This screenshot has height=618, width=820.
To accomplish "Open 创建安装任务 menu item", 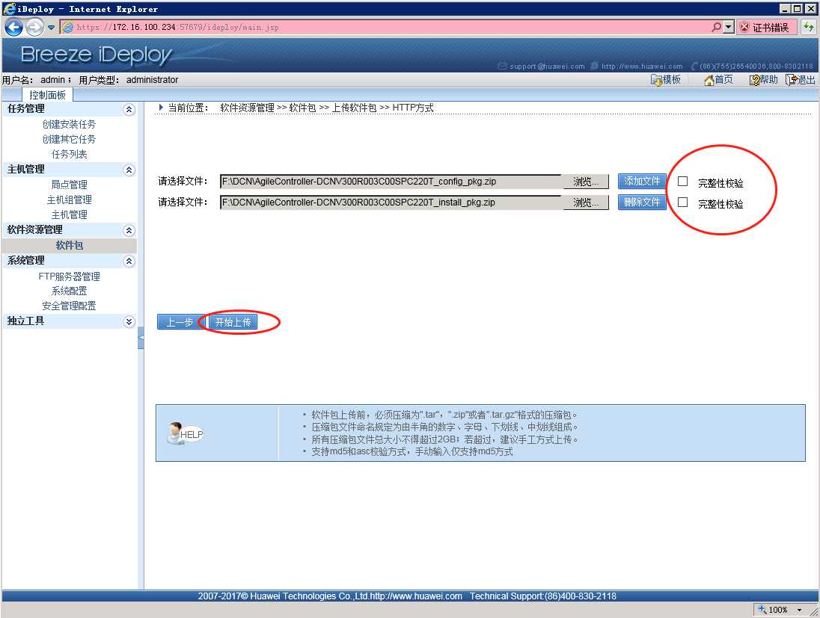I will [69, 124].
